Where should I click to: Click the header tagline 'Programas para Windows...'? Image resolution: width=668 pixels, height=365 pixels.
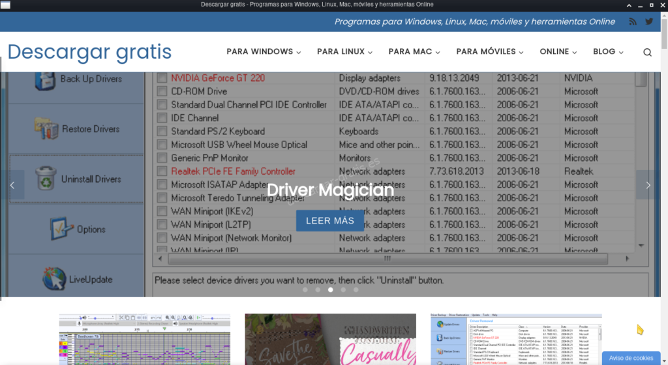[475, 22]
